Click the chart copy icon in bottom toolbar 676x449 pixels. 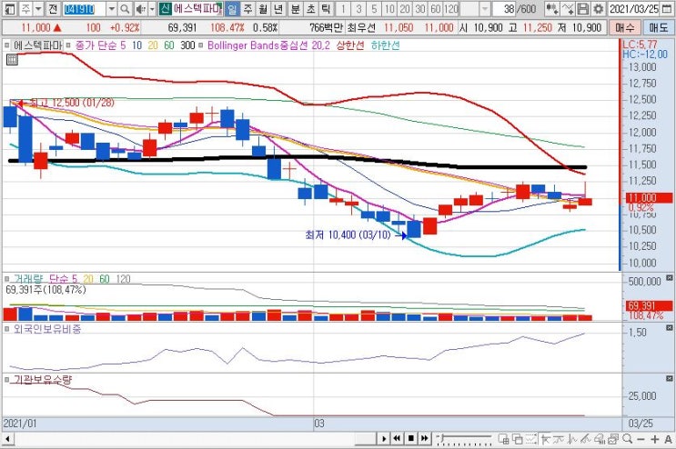click(613, 439)
